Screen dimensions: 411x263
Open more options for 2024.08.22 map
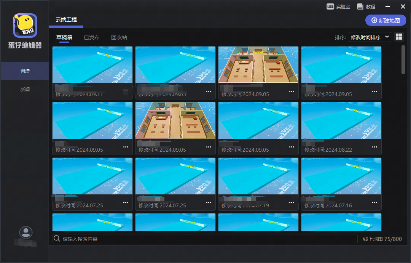pyautogui.click(x=374, y=147)
